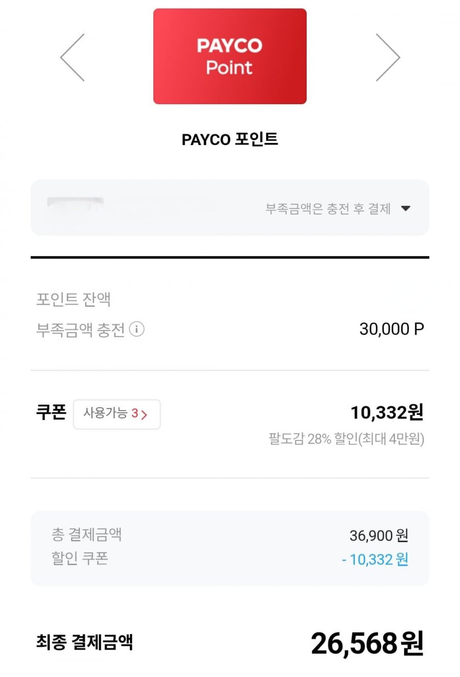Open the 사용가능 3 coupon list
The height and width of the screenshot is (677, 460).
coord(117,414)
